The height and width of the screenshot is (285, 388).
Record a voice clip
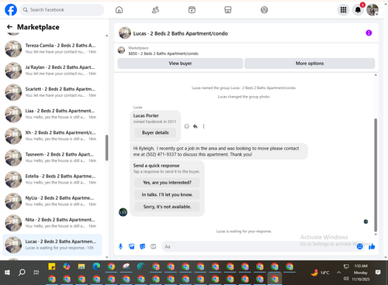pyautogui.click(x=120, y=246)
